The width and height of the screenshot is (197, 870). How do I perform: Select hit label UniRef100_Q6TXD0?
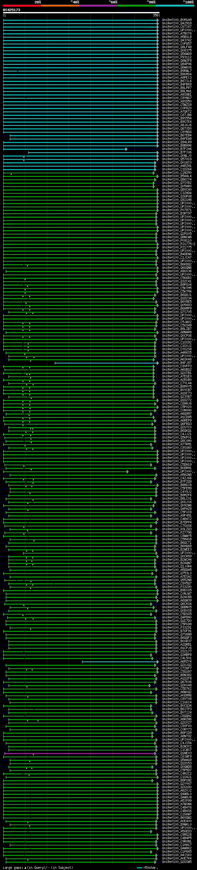point(177,128)
